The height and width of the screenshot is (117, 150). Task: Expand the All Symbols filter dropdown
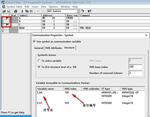(78, 11)
